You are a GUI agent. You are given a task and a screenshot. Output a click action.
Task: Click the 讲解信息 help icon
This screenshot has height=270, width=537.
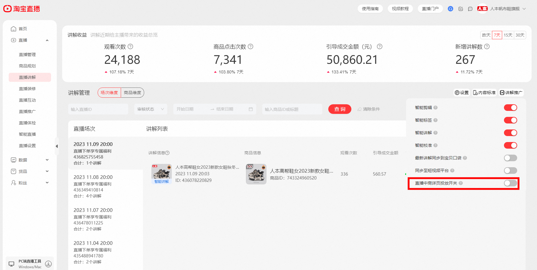[167, 153]
